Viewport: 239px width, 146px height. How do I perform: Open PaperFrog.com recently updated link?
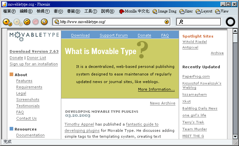(196, 76)
